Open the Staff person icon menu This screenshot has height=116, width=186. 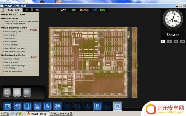(x=47, y=106)
